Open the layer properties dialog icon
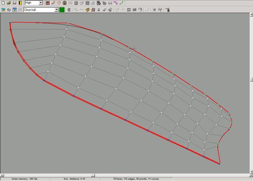The width and height of the screenshot is (253, 181). pos(14,9)
